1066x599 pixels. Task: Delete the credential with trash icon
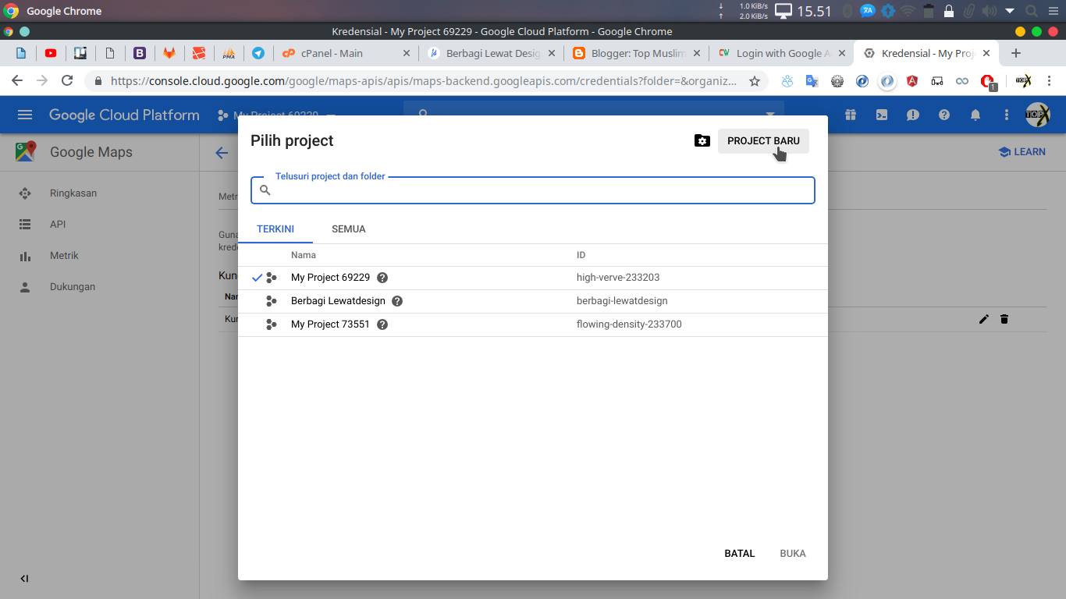pos(1004,319)
